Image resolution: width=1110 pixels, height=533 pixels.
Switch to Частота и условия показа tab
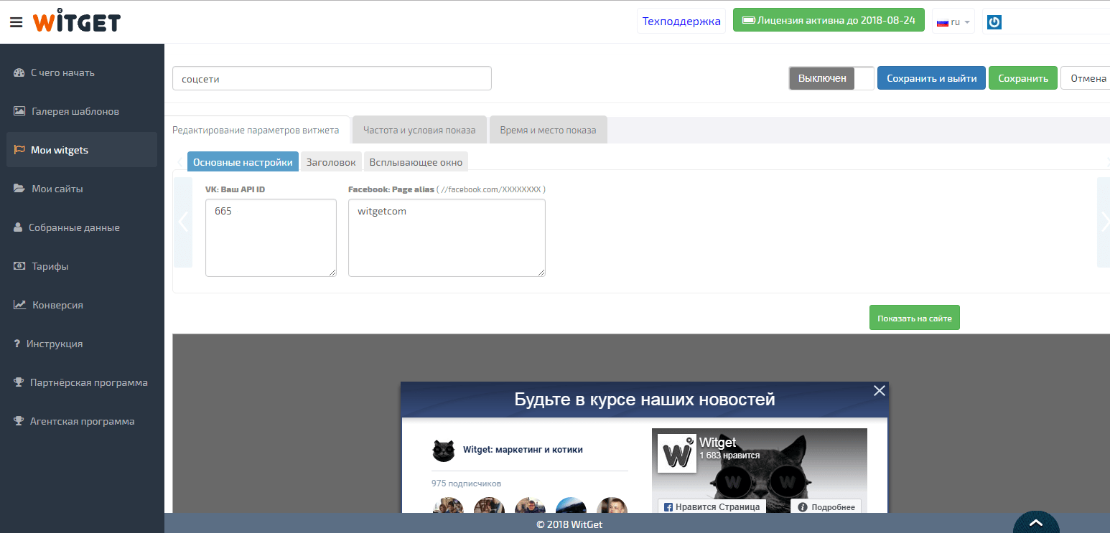pos(419,130)
